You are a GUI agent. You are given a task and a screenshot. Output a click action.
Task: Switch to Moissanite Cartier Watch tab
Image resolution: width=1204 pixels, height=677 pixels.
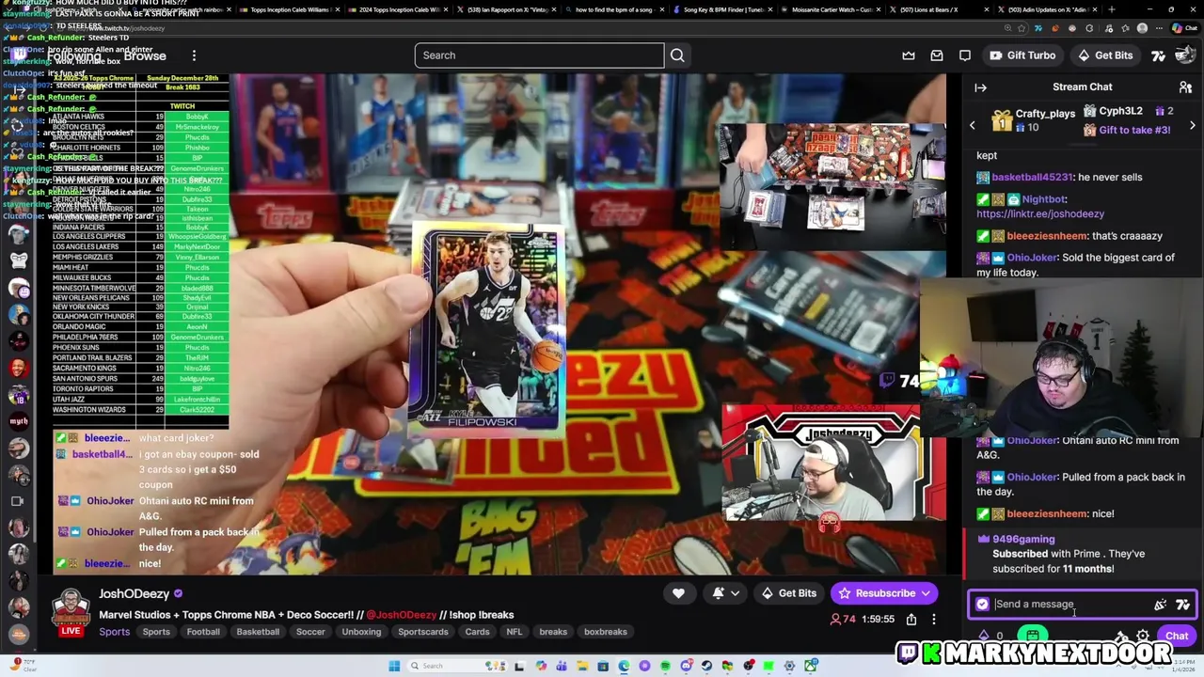pyautogui.click(x=832, y=9)
